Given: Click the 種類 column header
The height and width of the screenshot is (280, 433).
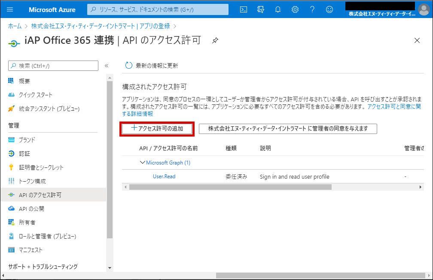Looking at the screenshot, I should tap(231, 148).
